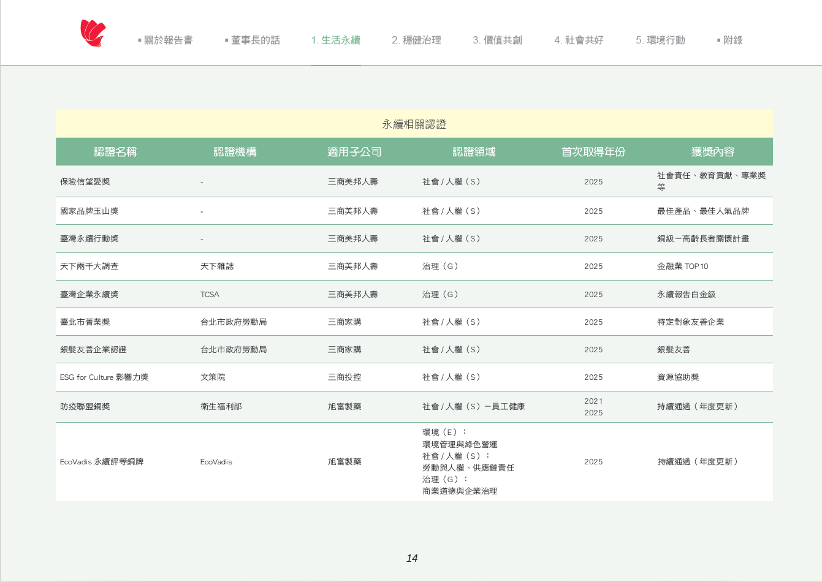
Task: Select the 臺灣企業永續獎 row name
Action: [89, 295]
